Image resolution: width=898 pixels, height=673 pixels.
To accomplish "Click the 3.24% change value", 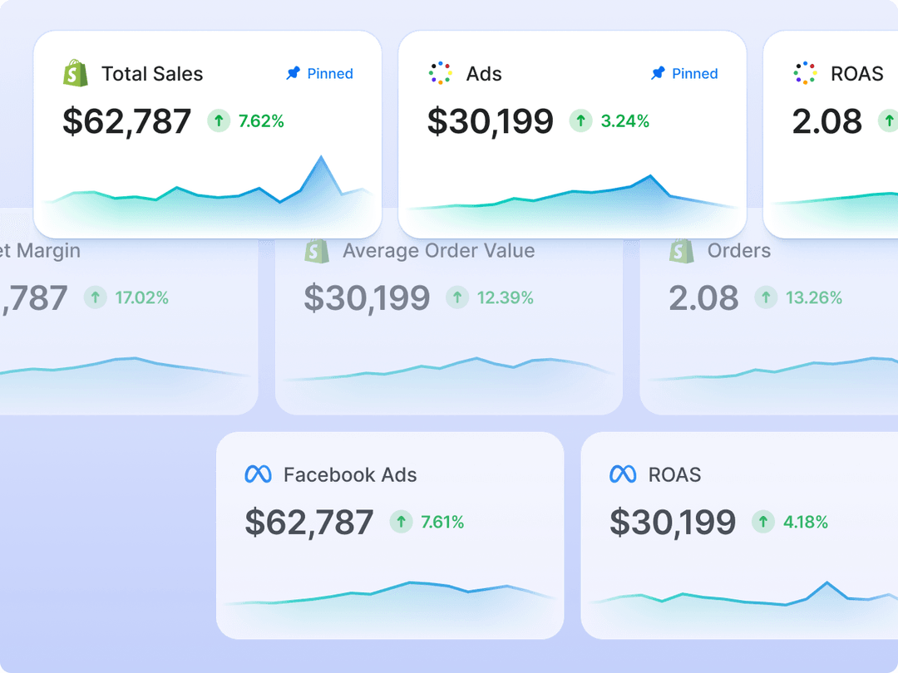I will [x=624, y=121].
